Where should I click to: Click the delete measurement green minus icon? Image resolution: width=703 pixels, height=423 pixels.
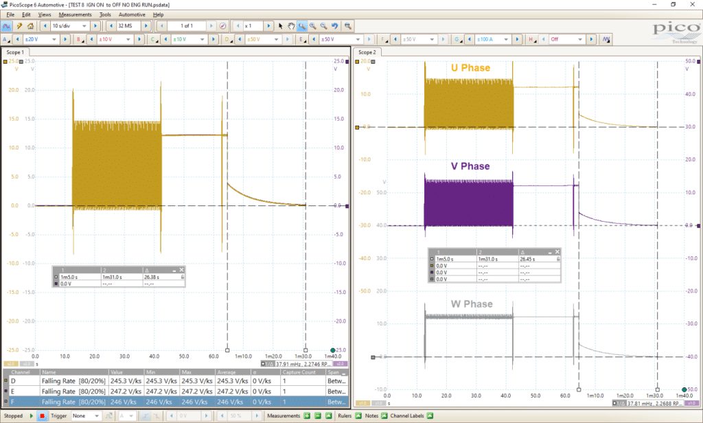pos(318,416)
